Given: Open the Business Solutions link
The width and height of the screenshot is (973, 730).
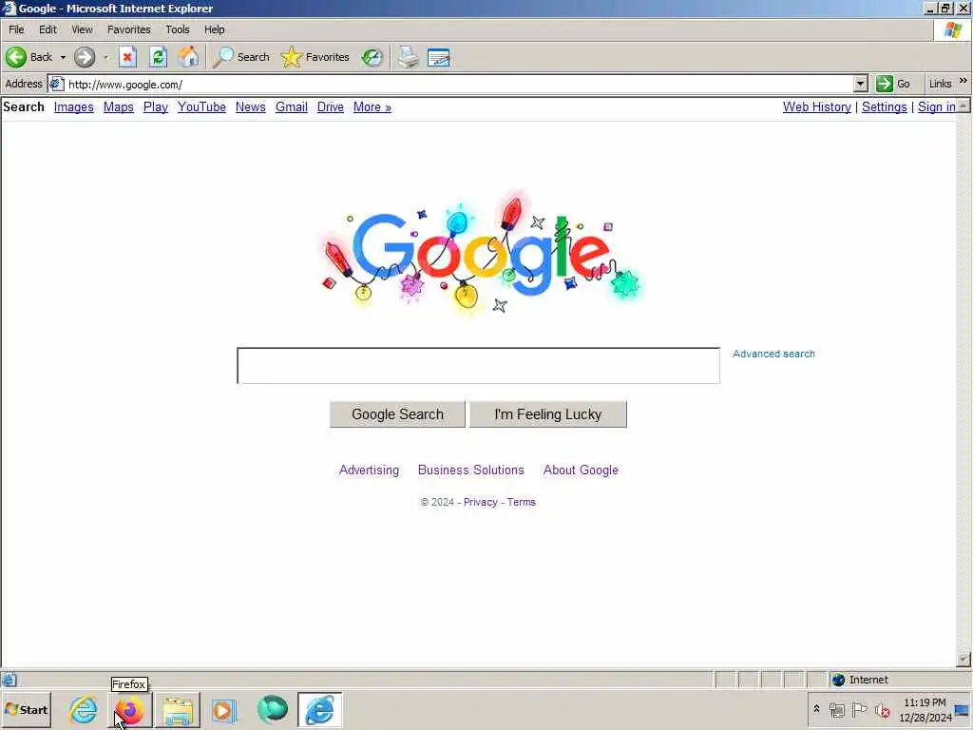Looking at the screenshot, I should coord(471,470).
